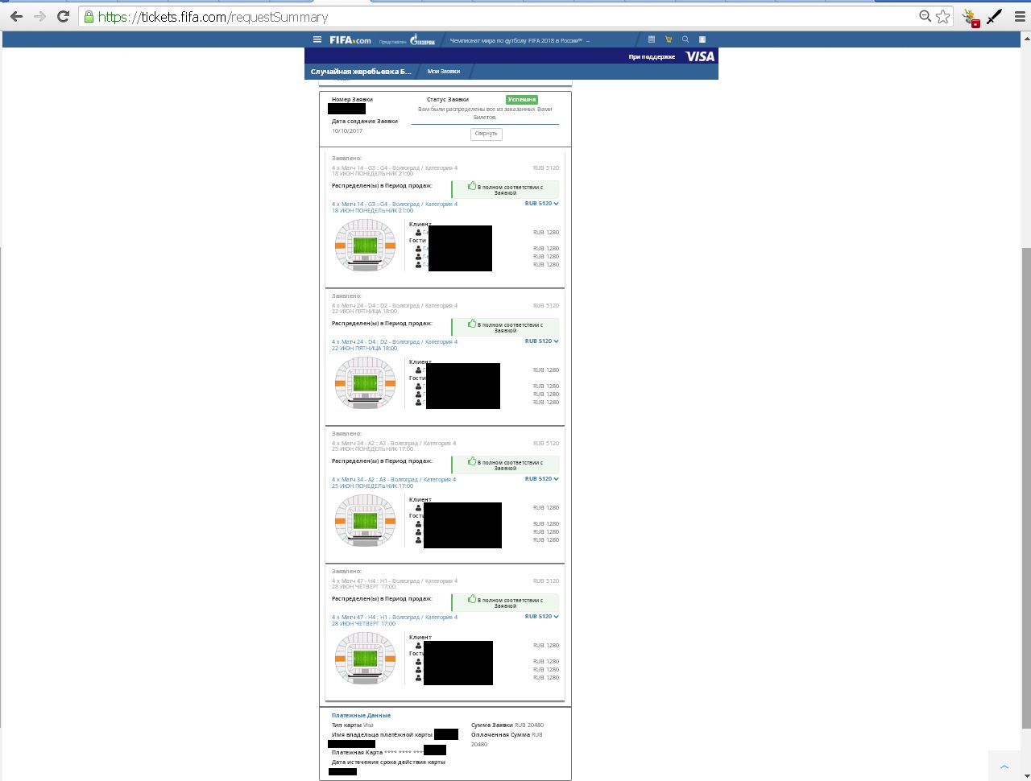
Task: Collapse the RUB 5120 price breakdown for Match 47
Action: (542, 617)
